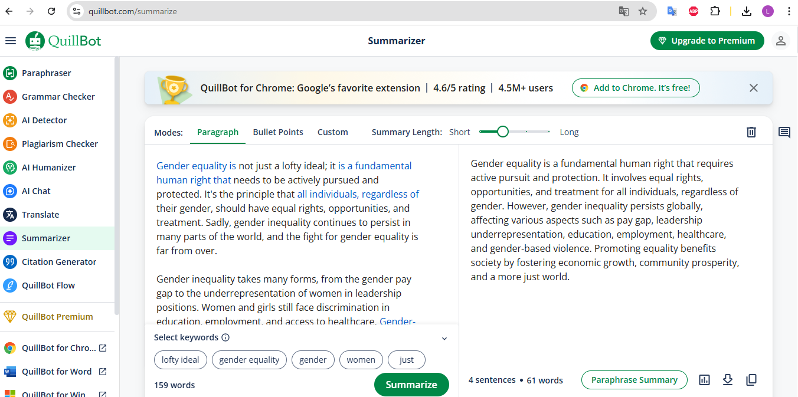The width and height of the screenshot is (798, 397).
Task: Toggle the 'women' keyword chip
Action: pos(361,360)
